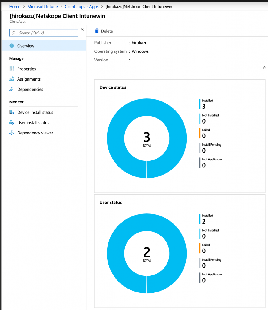This screenshot has width=268, height=310.
Task: Click the search magnifier icon
Action: pos(14,33)
